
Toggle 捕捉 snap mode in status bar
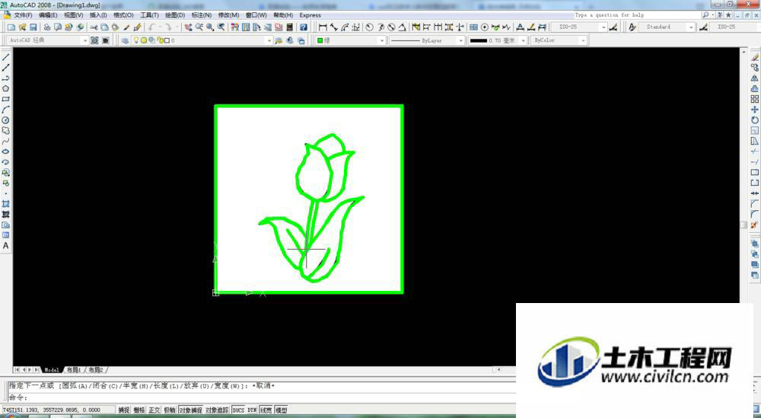(x=124, y=410)
